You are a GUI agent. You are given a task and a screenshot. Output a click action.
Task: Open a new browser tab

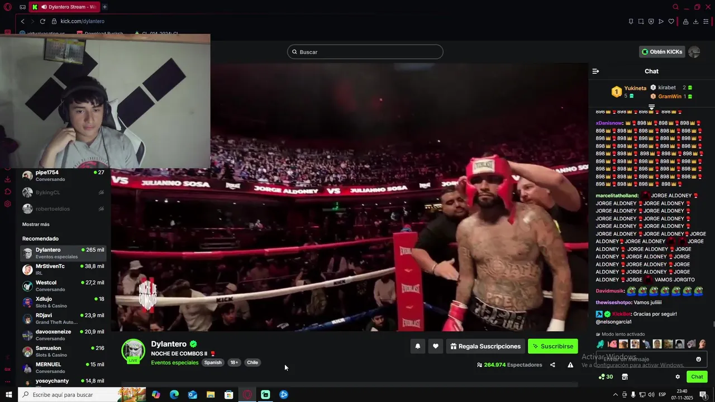(104, 7)
